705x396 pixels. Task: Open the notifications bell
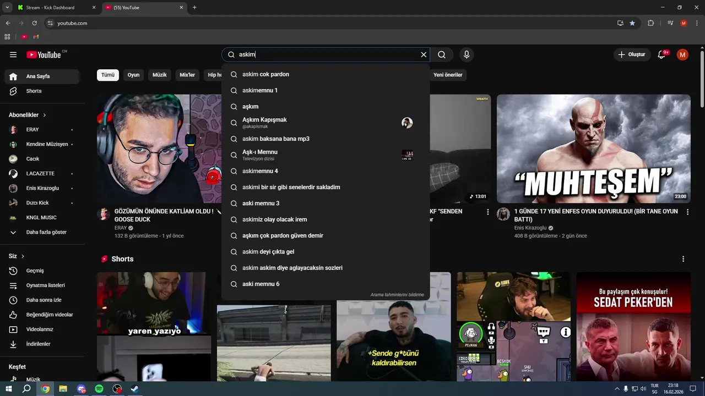(x=661, y=54)
